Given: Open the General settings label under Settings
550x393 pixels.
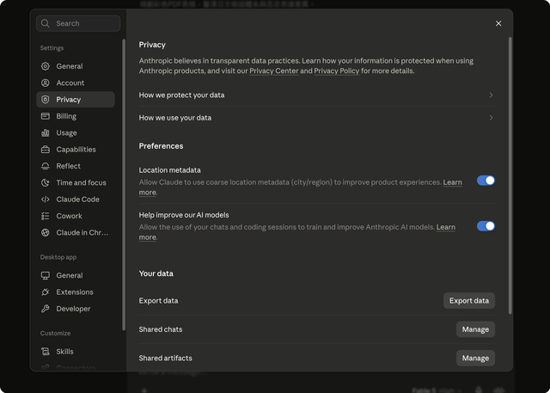Looking at the screenshot, I should tap(70, 66).
